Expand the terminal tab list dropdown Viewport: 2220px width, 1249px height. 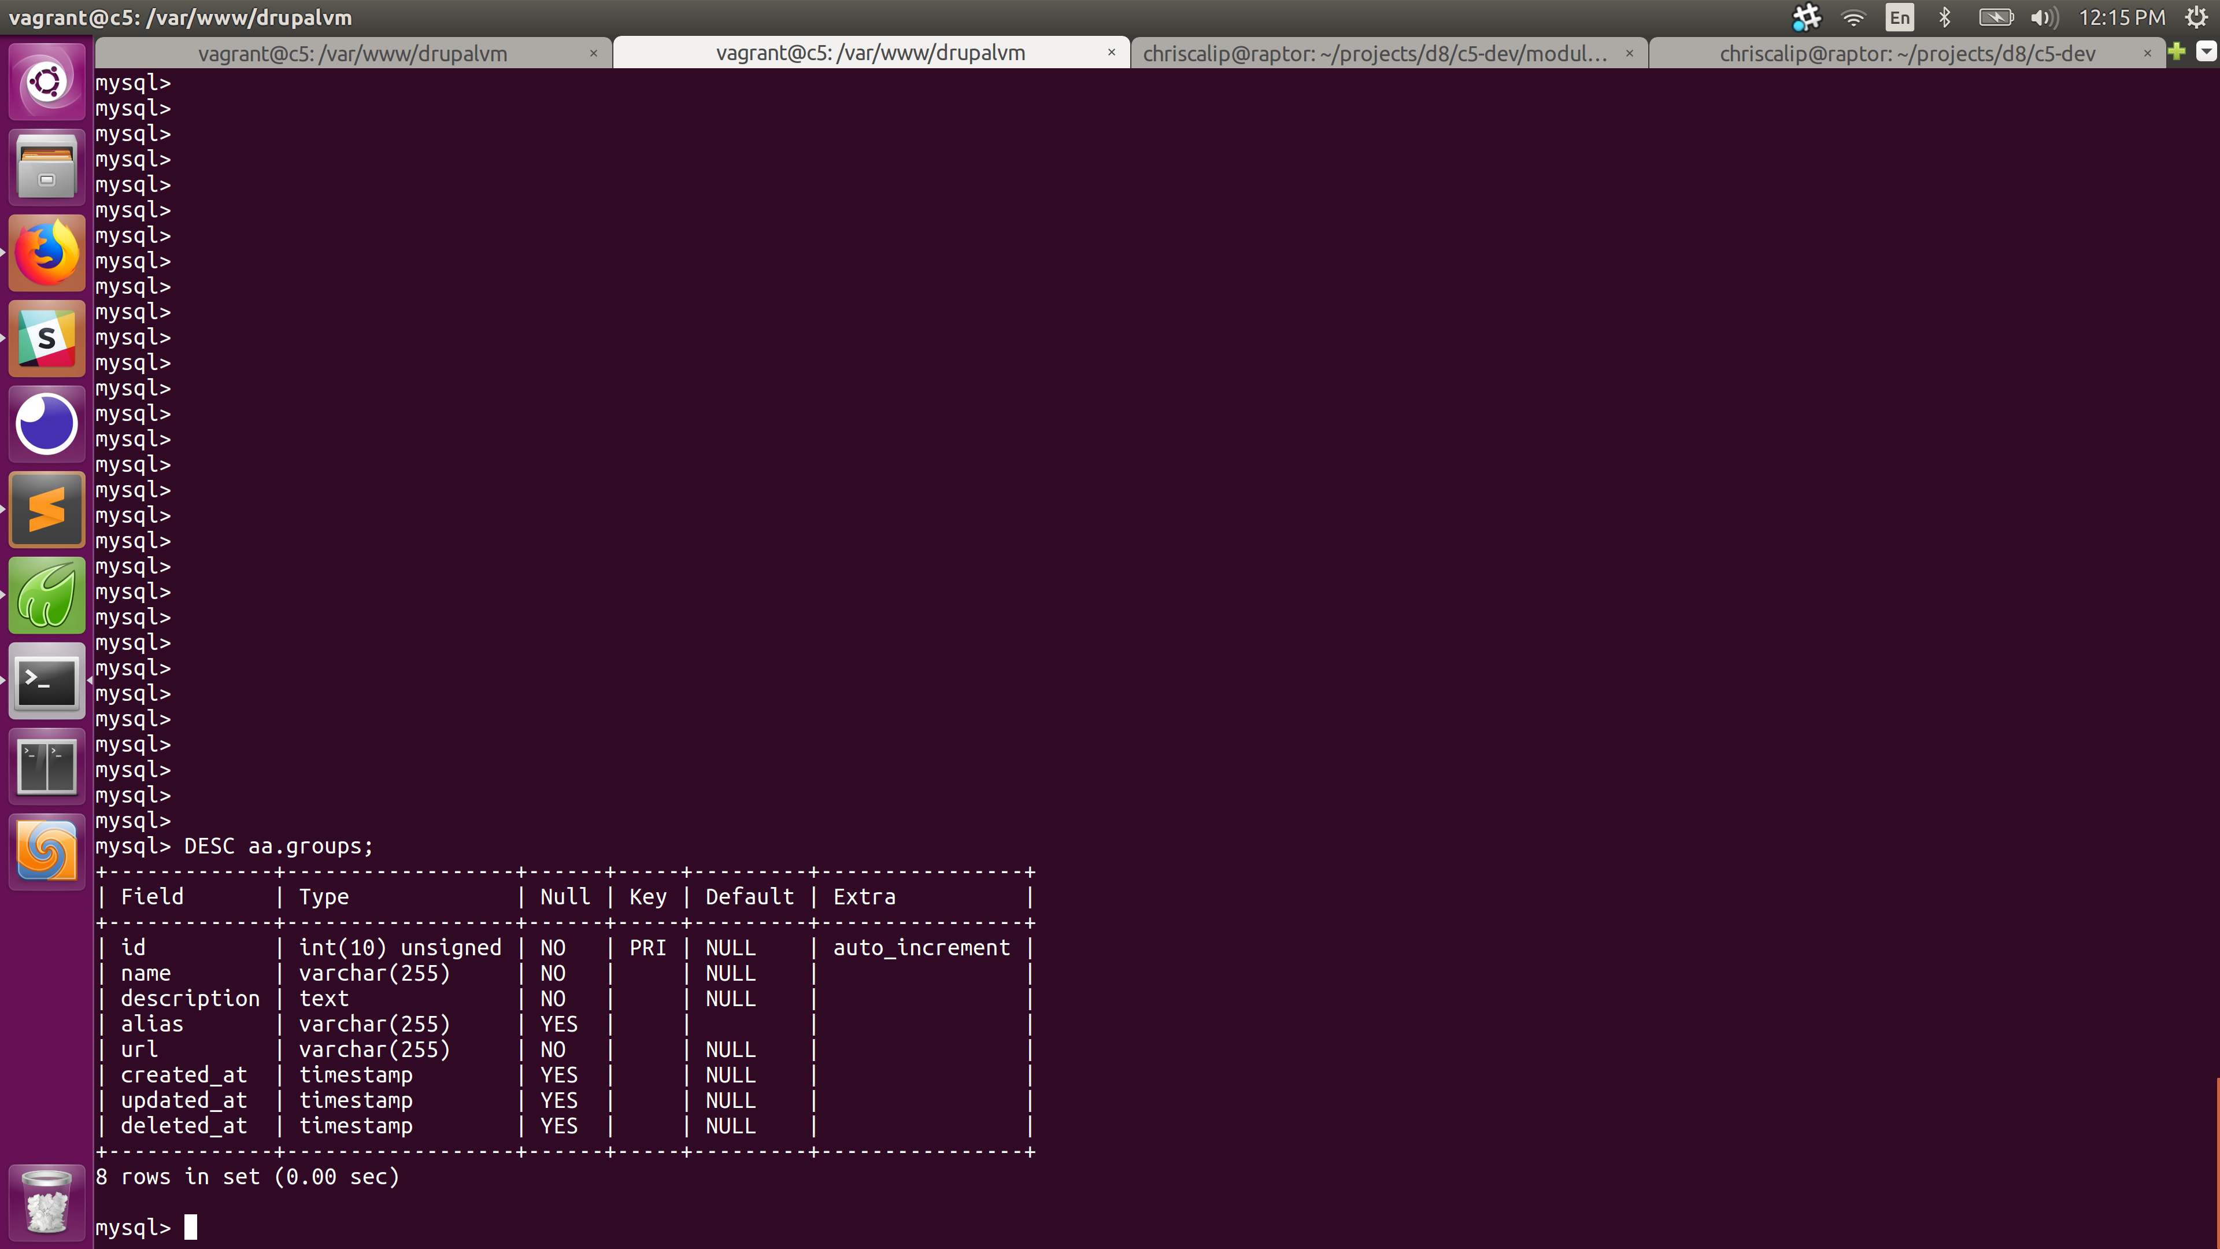[x=2206, y=51]
